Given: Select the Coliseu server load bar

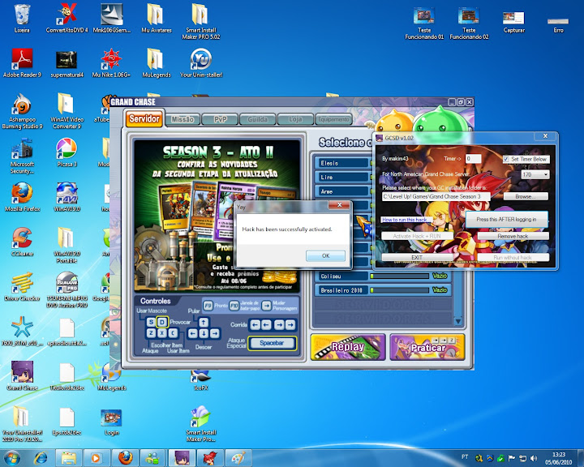Looking at the screenshot, I should (x=400, y=276).
